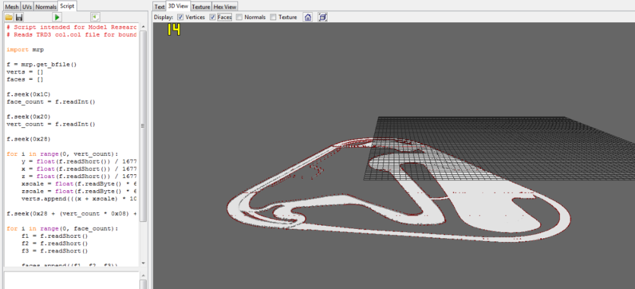
Task: Open the UVs tab
Action: click(x=27, y=6)
